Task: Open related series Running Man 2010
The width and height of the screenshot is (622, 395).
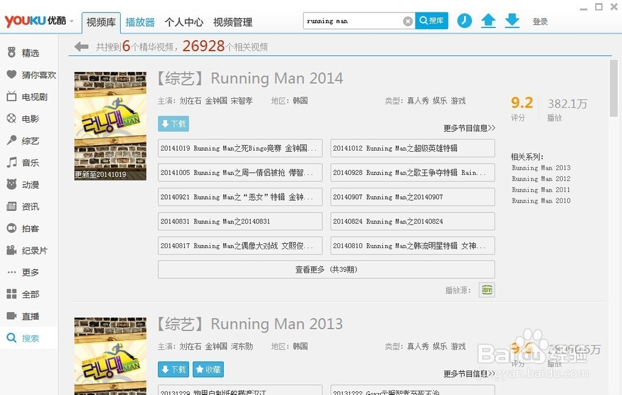Action: click(x=541, y=201)
